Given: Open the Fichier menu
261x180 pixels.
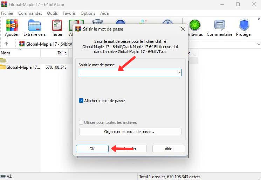Looking at the screenshot, I should coord(7,13).
